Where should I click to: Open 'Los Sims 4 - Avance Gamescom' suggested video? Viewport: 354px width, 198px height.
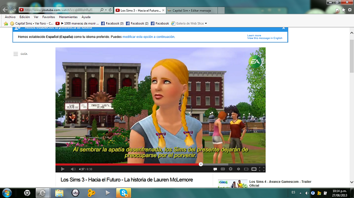point(280,183)
